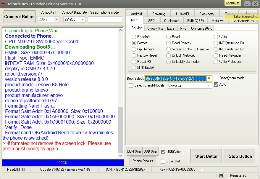Open the Comport Baudrate 921600 dropdown
The width and height of the screenshot is (260, 179).
click(x=83, y=20)
